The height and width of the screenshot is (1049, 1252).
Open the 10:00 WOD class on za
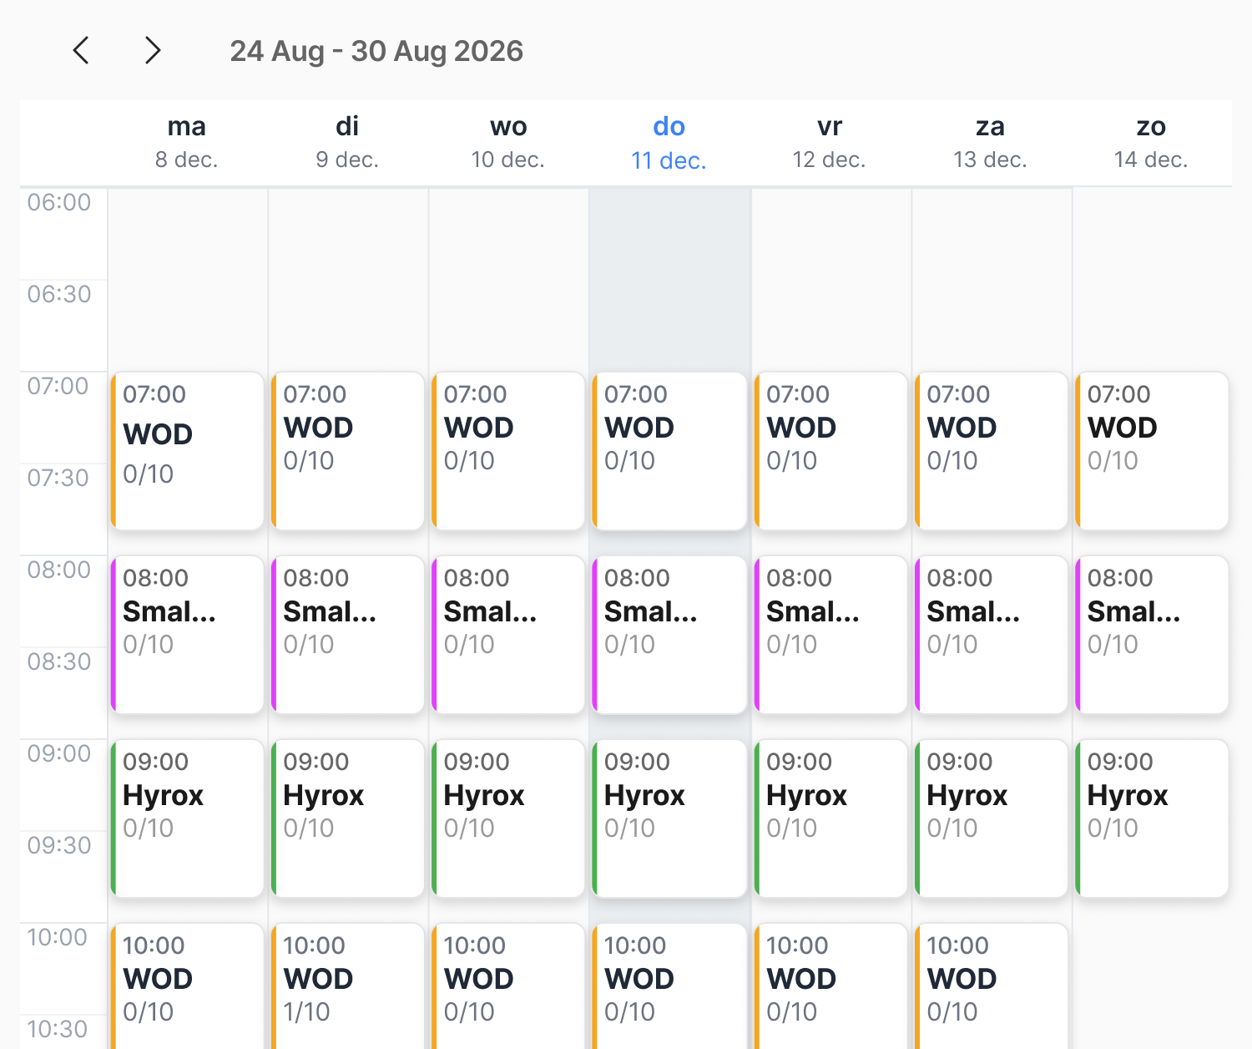pos(991,986)
